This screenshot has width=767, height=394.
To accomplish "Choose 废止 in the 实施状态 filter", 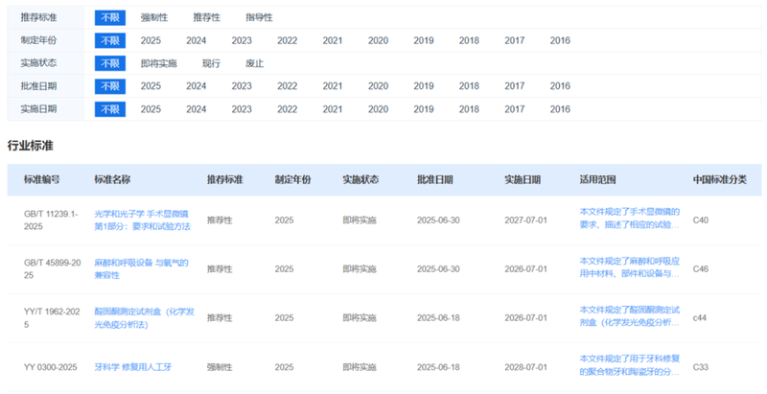I will point(254,63).
